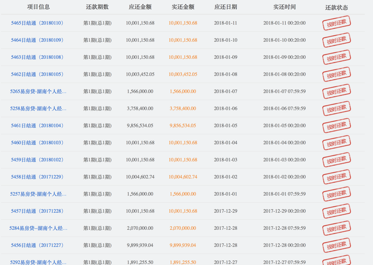Open the 5463日结通（20180108）project link
Viewport: 373px width, 265px height.
pos(37,57)
